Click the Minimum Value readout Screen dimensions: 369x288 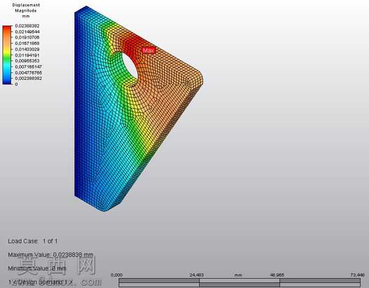tap(37, 268)
